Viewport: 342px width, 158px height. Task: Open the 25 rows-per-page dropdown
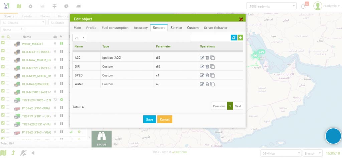pyautogui.click(x=79, y=38)
